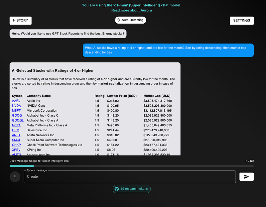266x207 pixels.
Task: Click the 'Microsoft Corporation' company name
Action: (x=42, y=111)
